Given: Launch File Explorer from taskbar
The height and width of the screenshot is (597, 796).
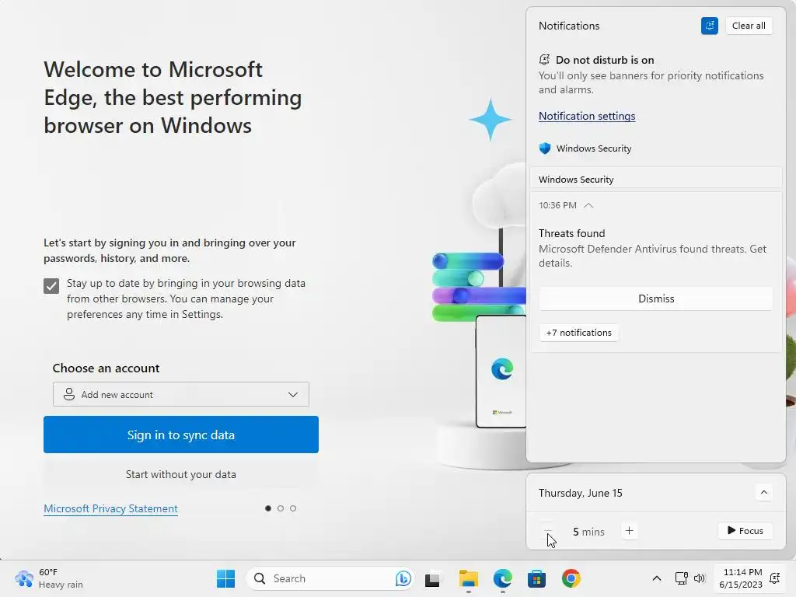Looking at the screenshot, I should (x=468, y=578).
